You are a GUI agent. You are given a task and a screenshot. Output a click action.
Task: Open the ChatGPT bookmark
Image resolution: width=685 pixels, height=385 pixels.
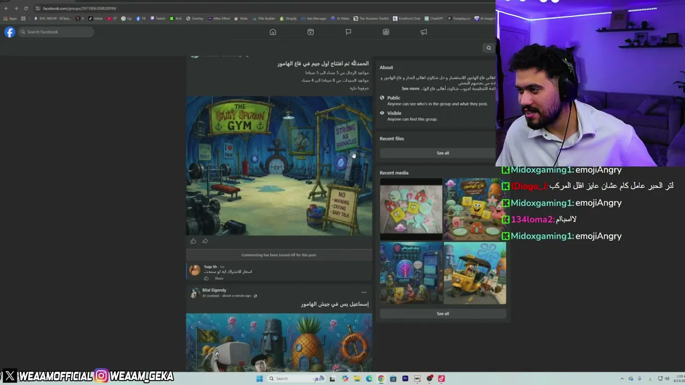[x=435, y=18]
